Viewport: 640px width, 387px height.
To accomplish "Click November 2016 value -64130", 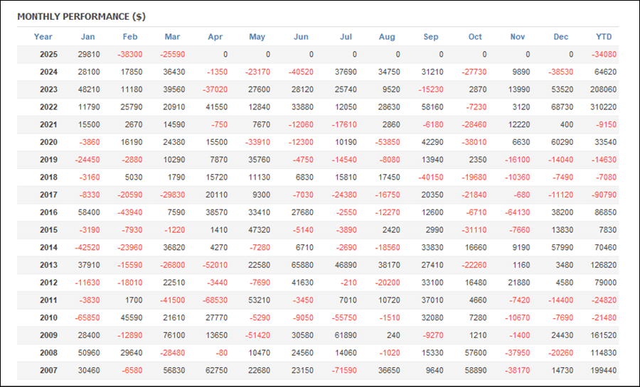I will coord(518,212).
